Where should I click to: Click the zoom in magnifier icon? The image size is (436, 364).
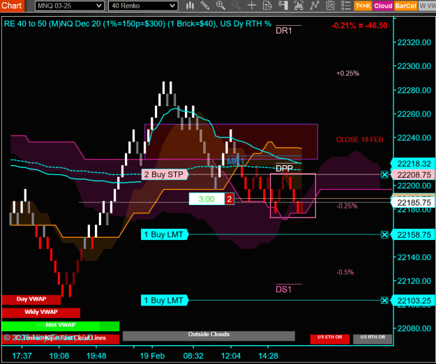220,6
